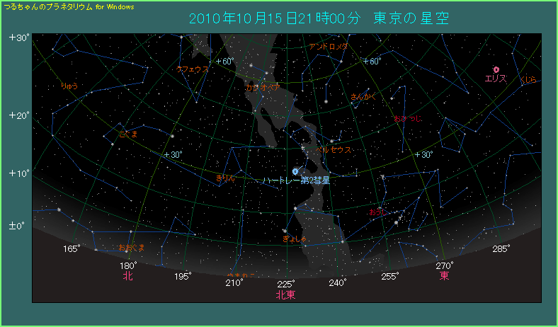
Task: Select the ハートレー第2彗星 comet label
Action: coord(296,181)
